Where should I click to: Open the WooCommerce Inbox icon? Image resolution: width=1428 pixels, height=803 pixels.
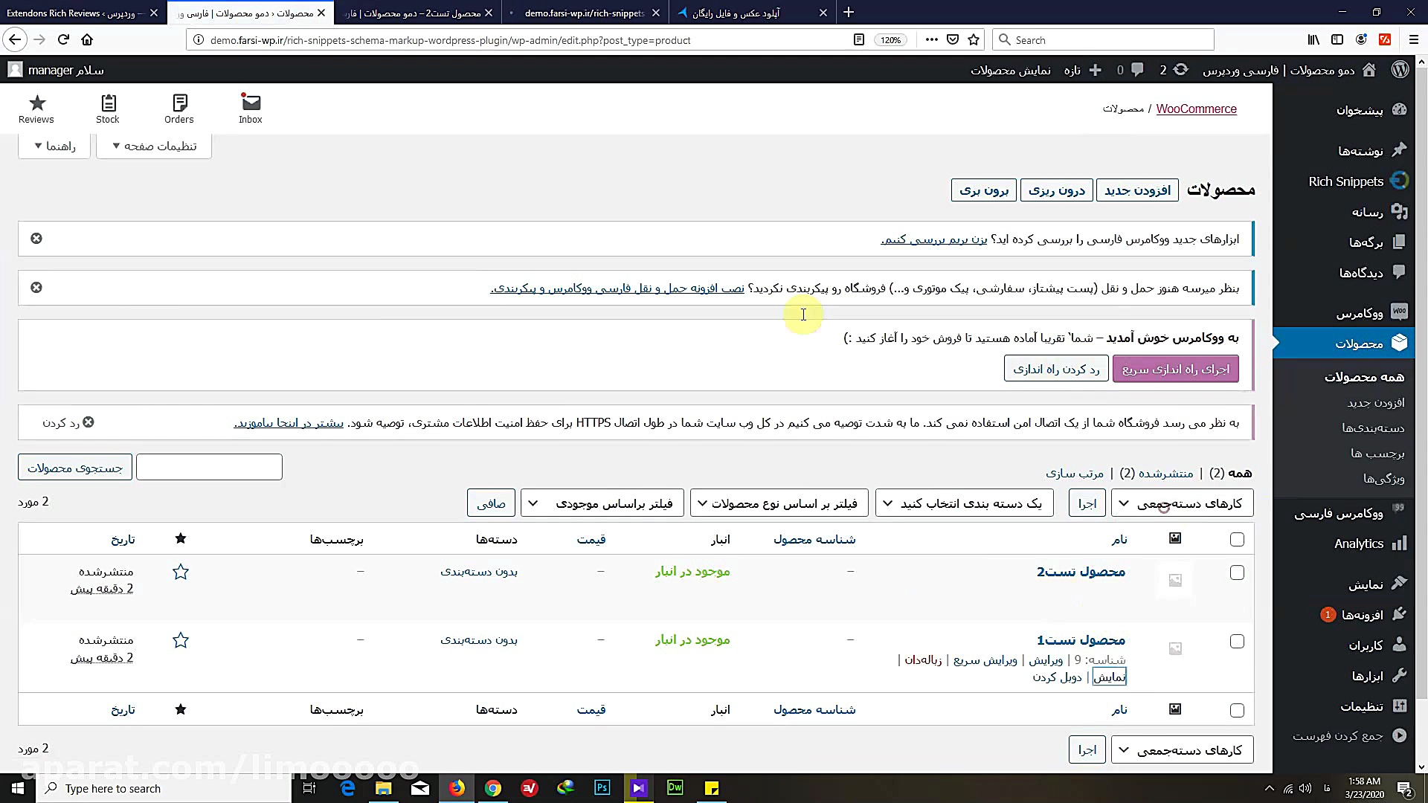click(250, 108)
